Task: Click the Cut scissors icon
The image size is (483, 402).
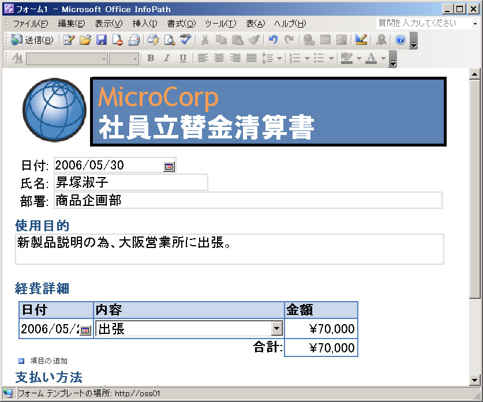Action: pyautogui.click(x=205, y=40)
